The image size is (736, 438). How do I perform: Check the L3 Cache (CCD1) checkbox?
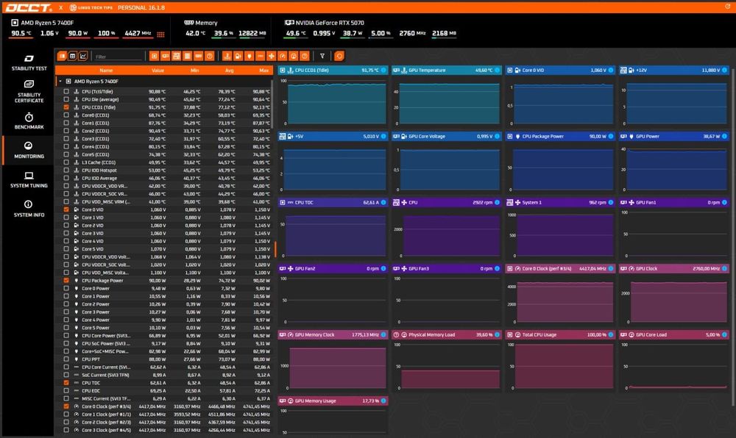[66, 162]
